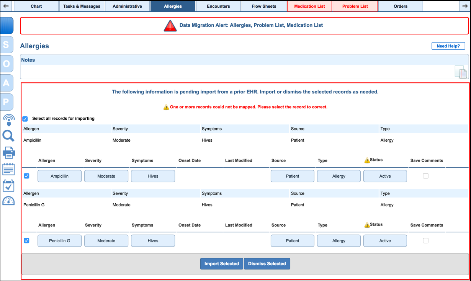Click the Last Modified header in Penicillin G section
The image size is (471, 281).
pos(239,225)
